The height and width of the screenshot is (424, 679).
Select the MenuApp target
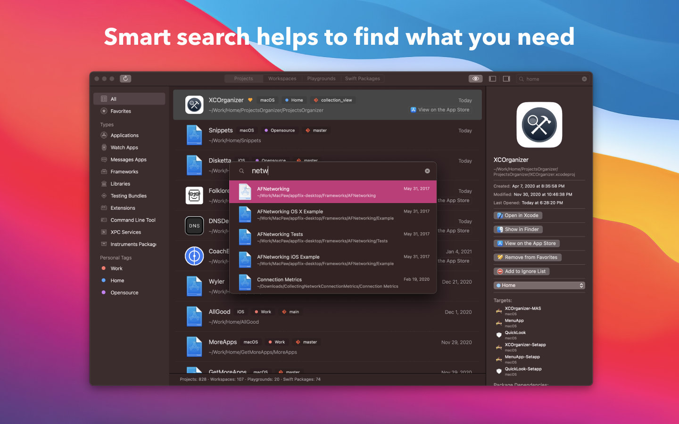tap(514, 323)
